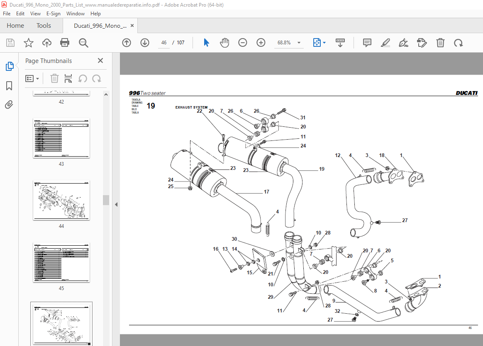Print the document via printer icon

pyautogui.click(x=65, y=43)
